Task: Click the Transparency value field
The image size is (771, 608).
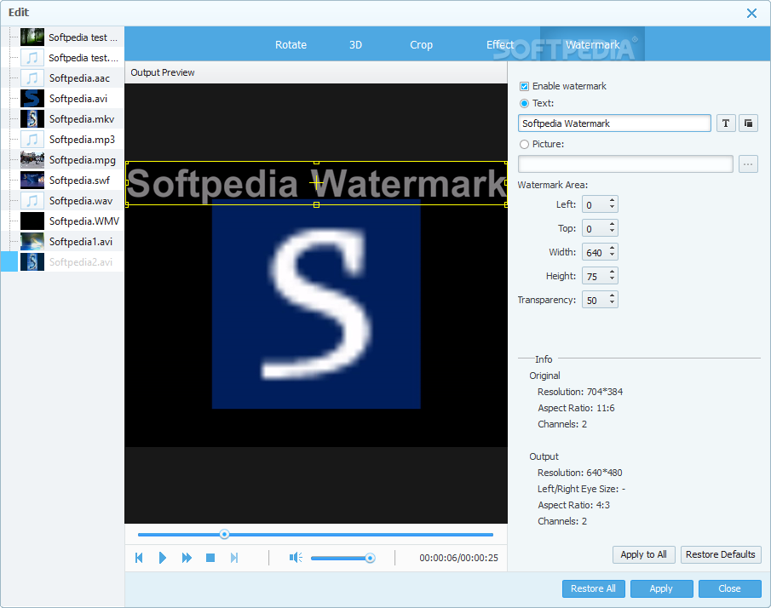Action: pyautogui.click(x=595, y=300)
